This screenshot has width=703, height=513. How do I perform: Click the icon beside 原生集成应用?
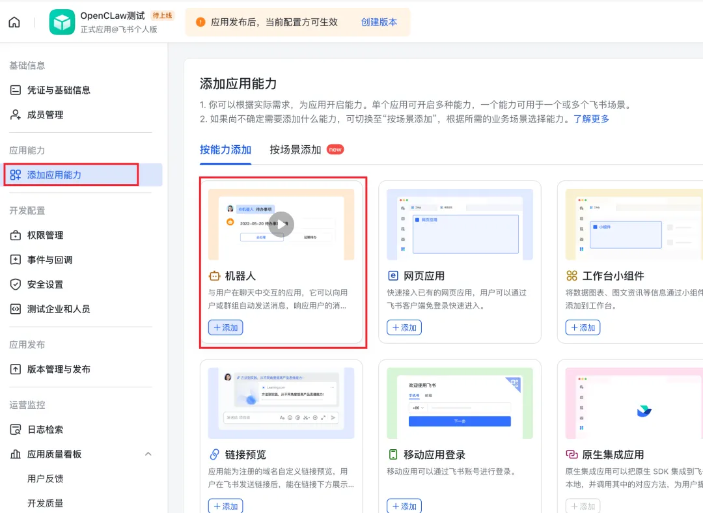(572, 454)
